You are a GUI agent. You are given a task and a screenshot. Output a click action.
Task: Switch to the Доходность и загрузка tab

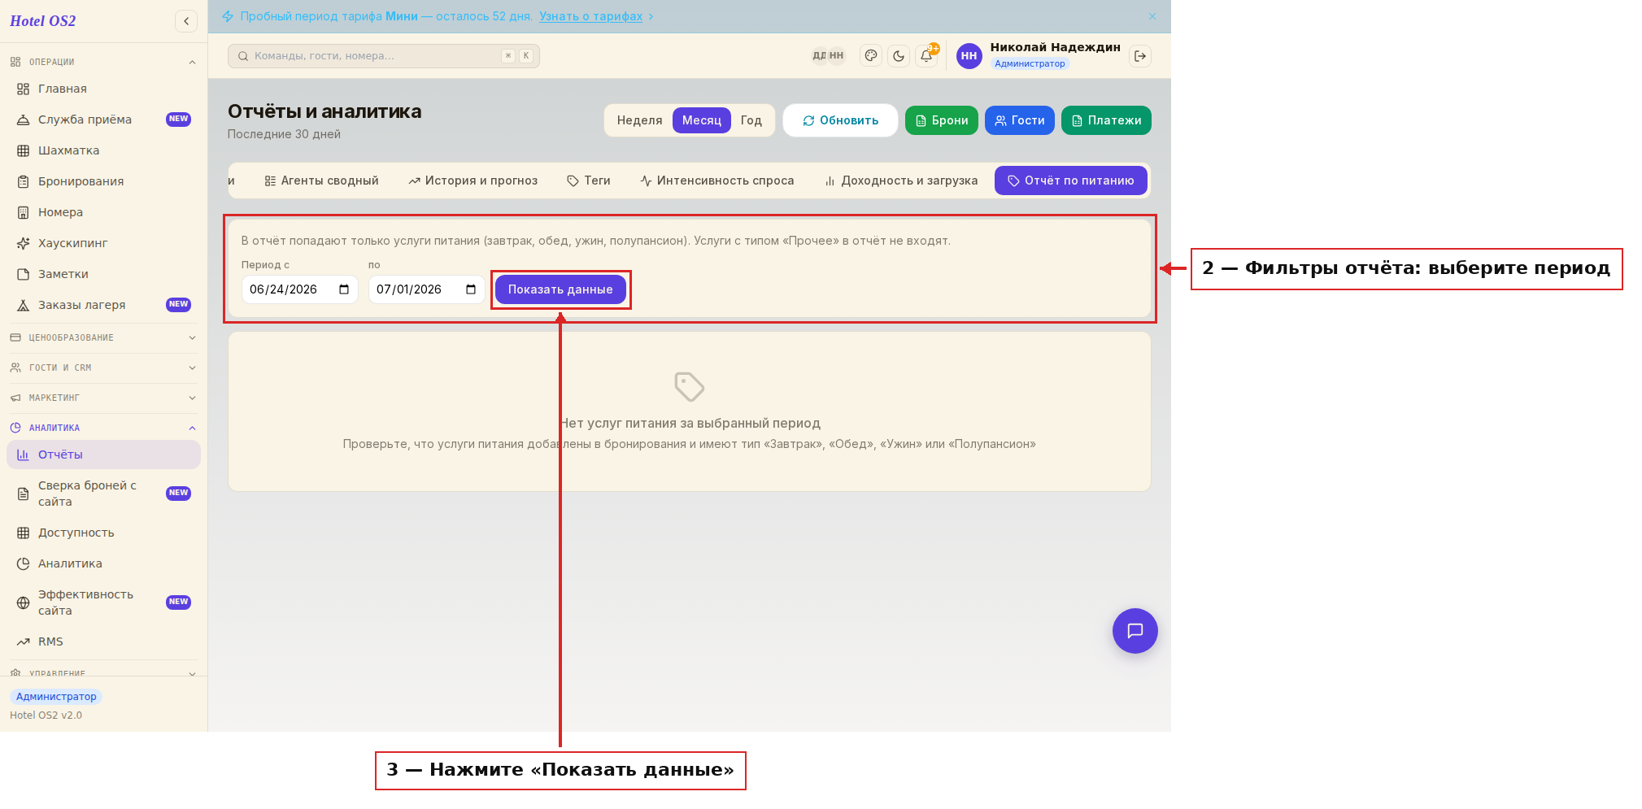pos(901,181)
